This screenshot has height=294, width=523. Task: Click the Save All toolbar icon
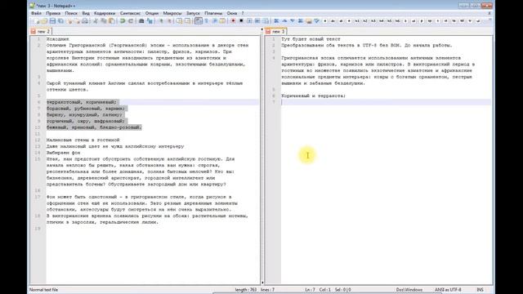60,21
